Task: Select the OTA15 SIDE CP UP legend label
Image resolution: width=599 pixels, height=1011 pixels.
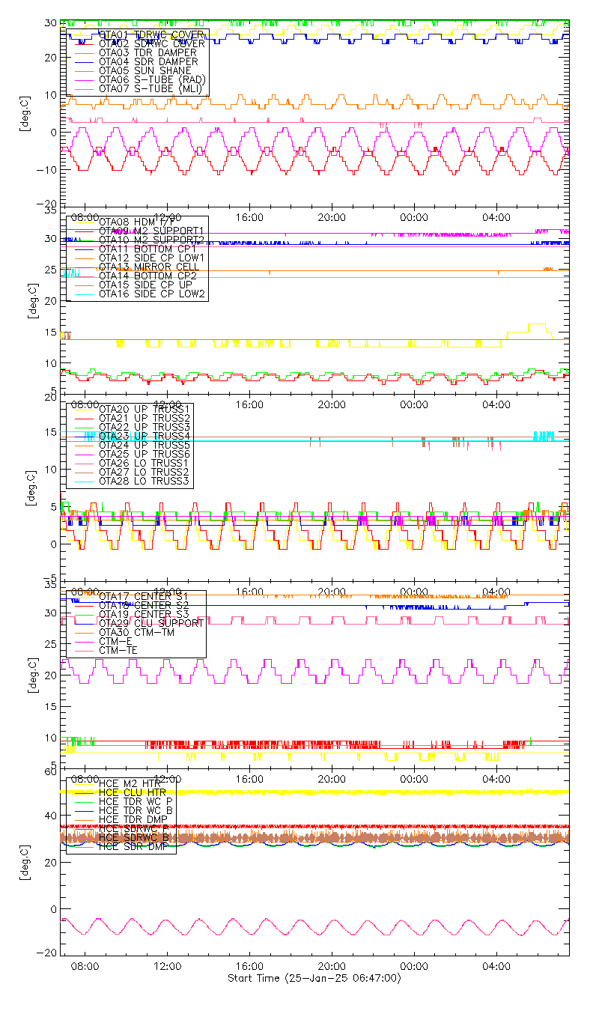Action: (x=144, y=285)
